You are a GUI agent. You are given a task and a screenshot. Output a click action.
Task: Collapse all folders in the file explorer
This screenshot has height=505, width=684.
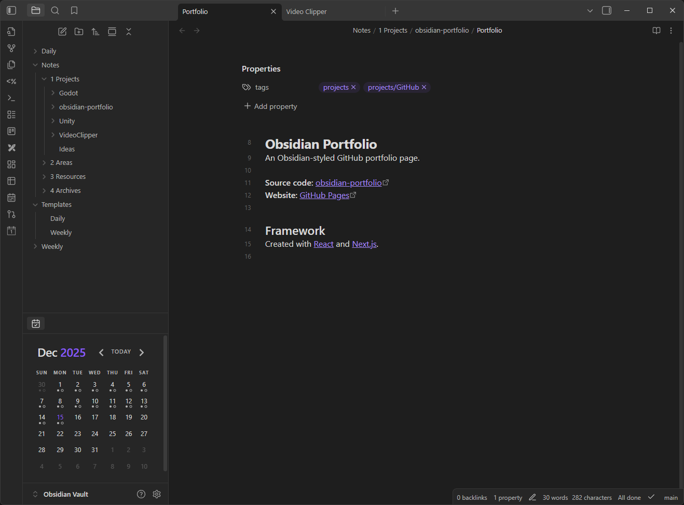pos(129,31)
